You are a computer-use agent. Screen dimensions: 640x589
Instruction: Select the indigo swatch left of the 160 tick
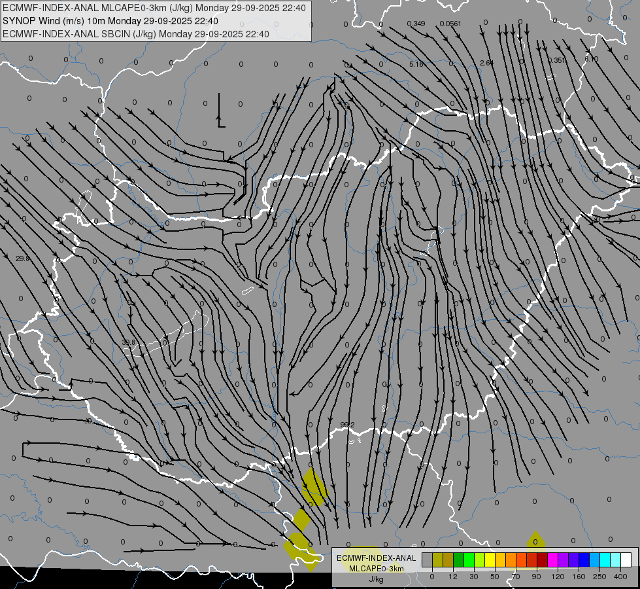pos(573,560)
